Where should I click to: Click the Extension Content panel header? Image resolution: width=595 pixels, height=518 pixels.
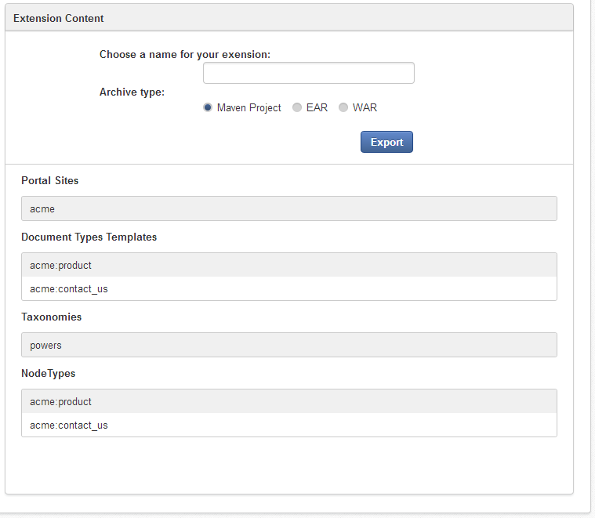[x=289, y=18]
